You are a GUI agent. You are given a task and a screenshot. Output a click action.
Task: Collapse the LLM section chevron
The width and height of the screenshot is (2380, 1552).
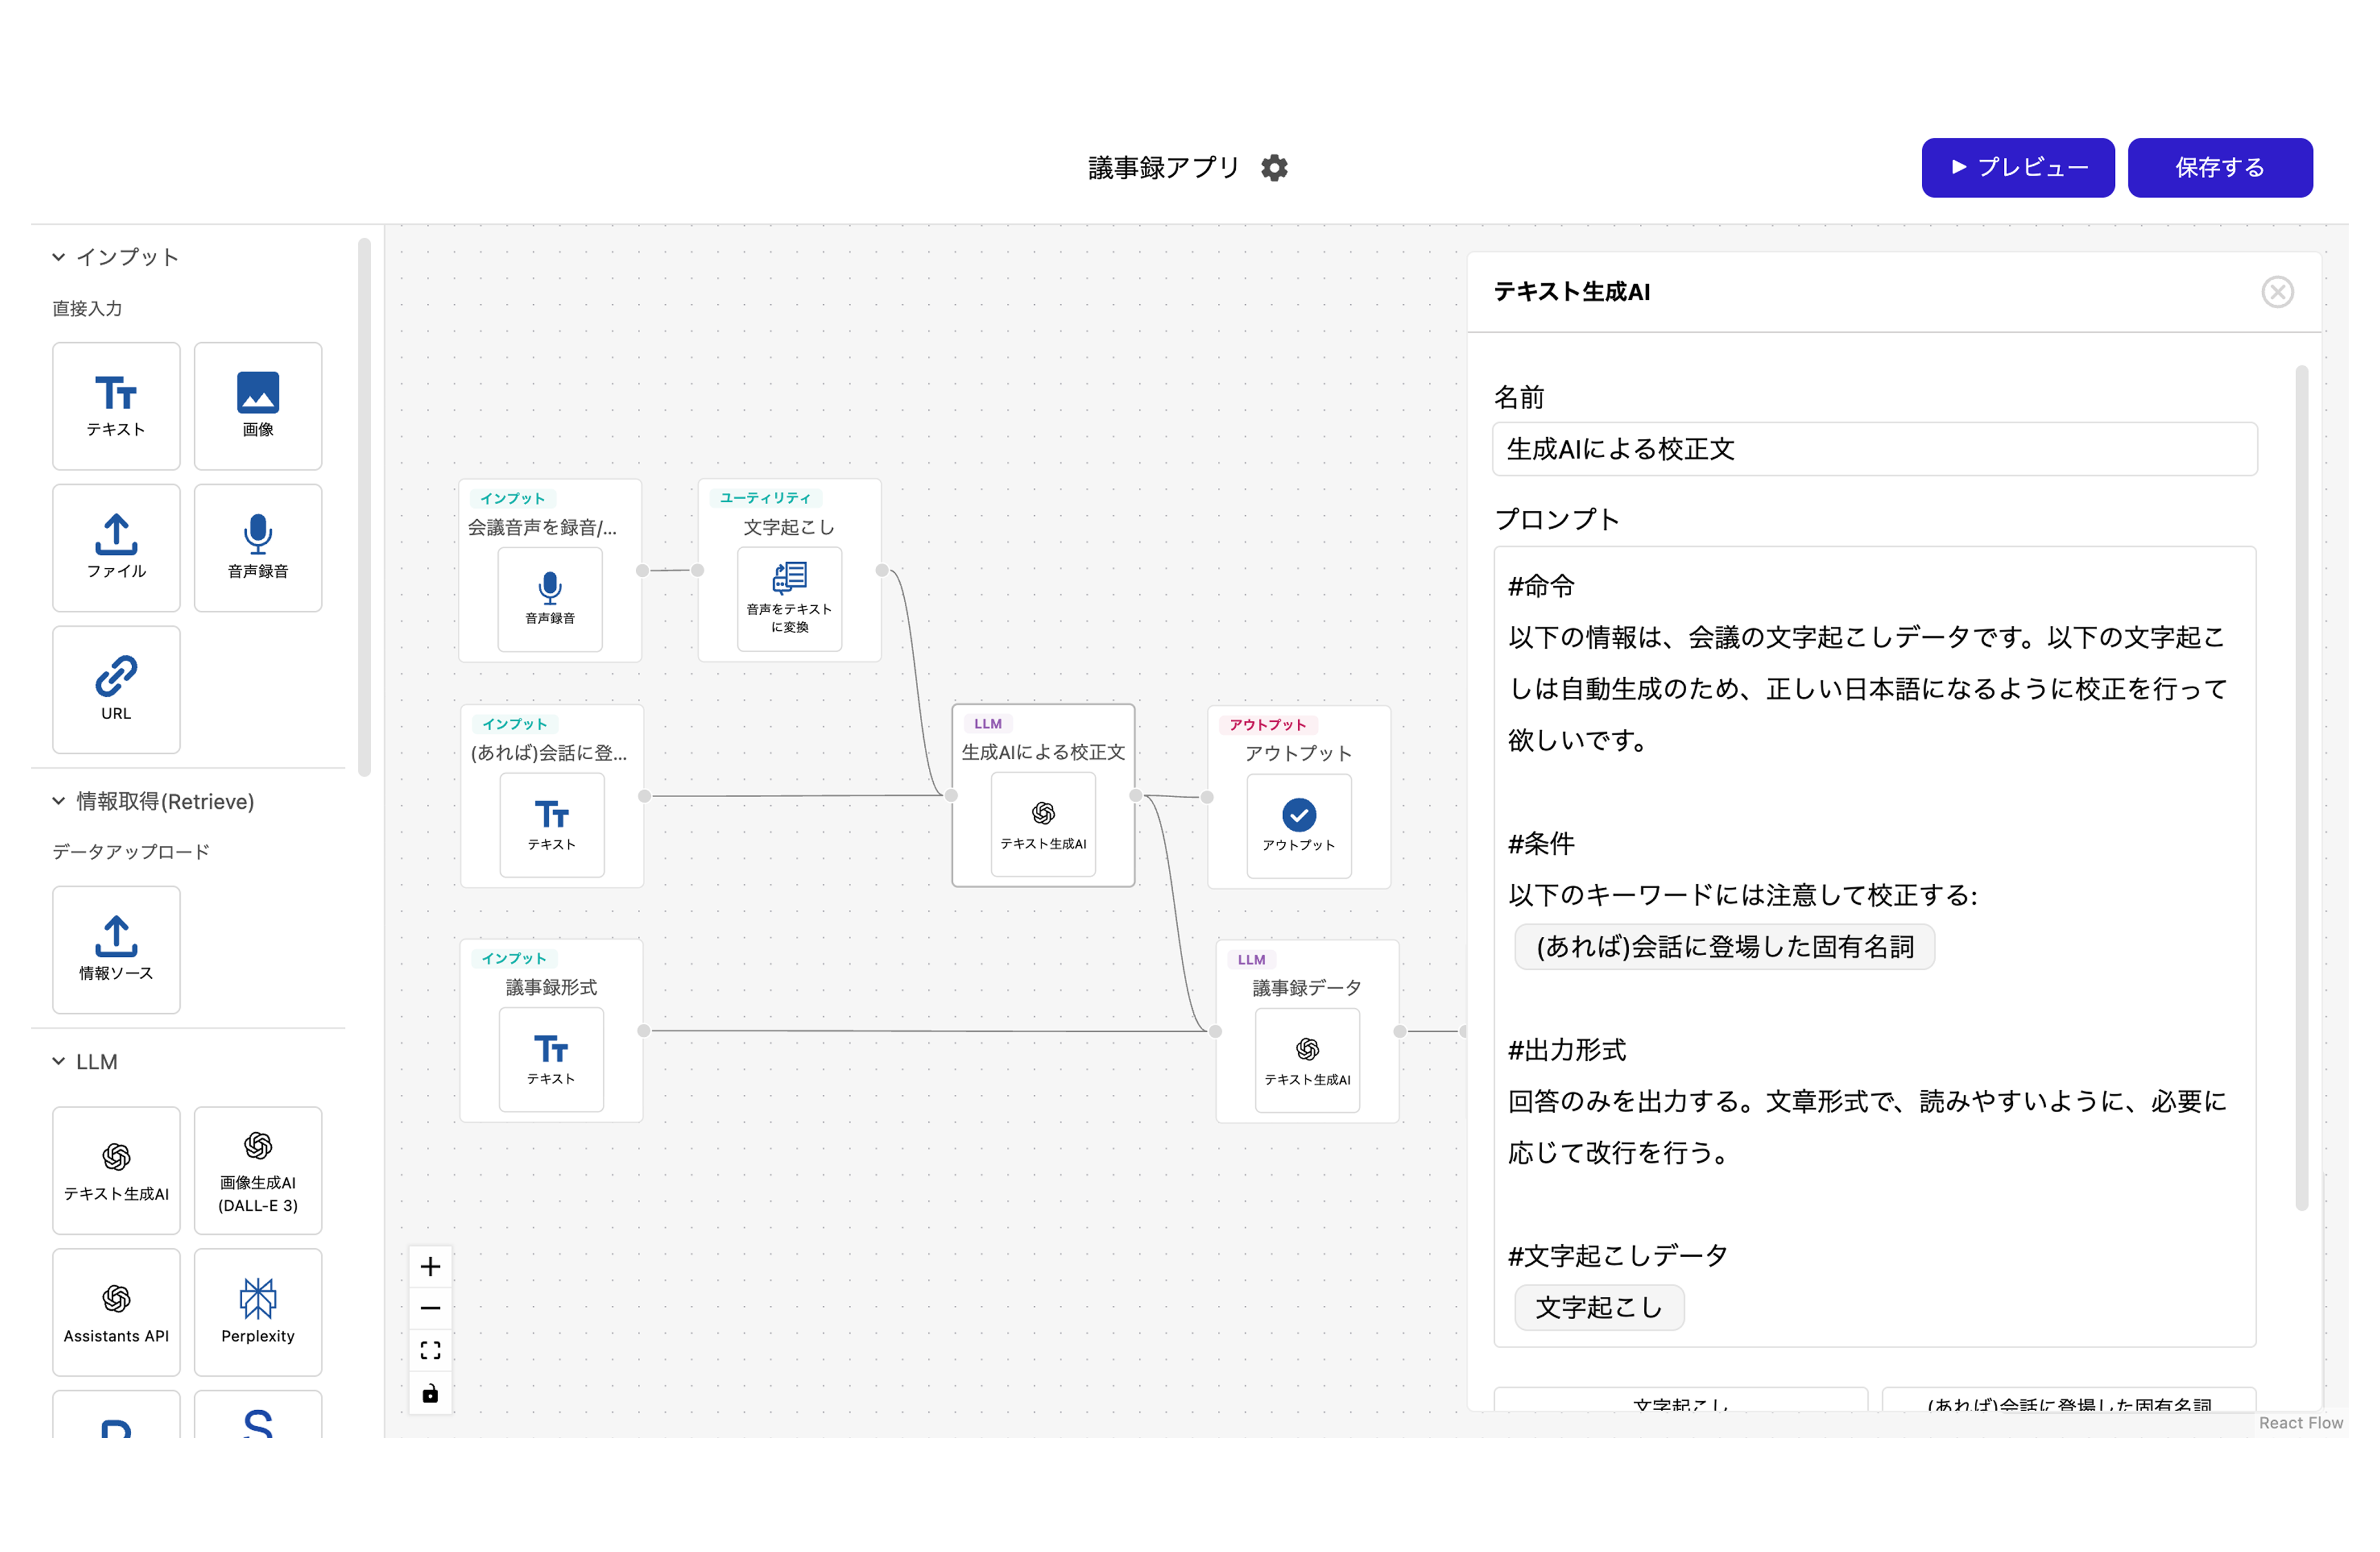[59, 1061]
